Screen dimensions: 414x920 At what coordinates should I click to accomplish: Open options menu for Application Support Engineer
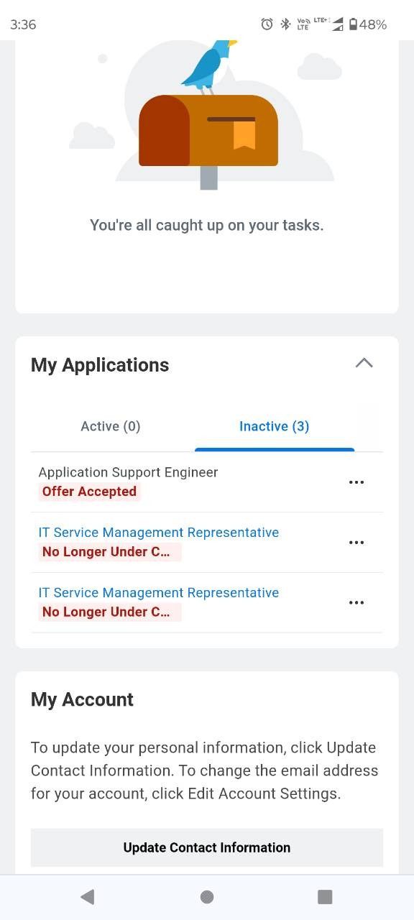(x=356, y=482)
